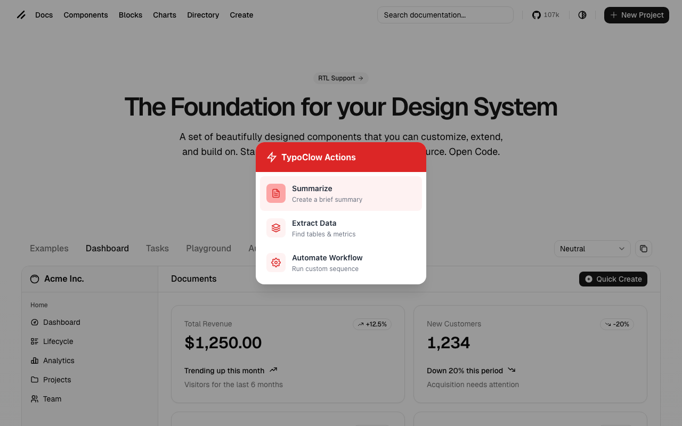Click the slash logo icon in navbar
Screen dimensions: 682x426
coord(21,15)
